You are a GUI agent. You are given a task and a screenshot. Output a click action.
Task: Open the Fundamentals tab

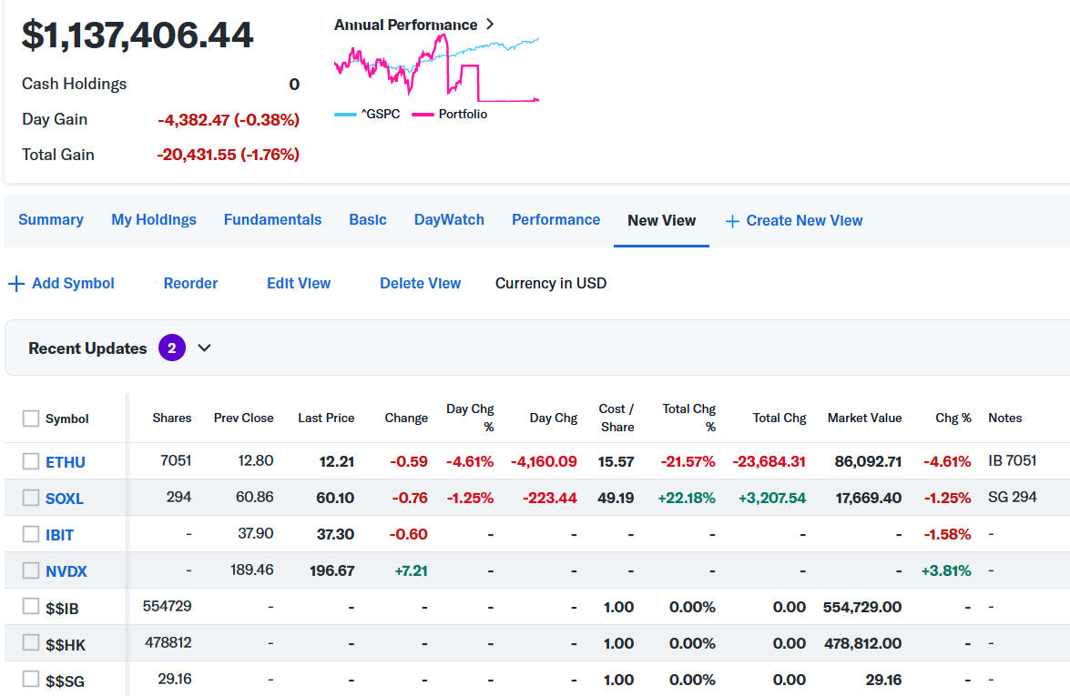272,220
